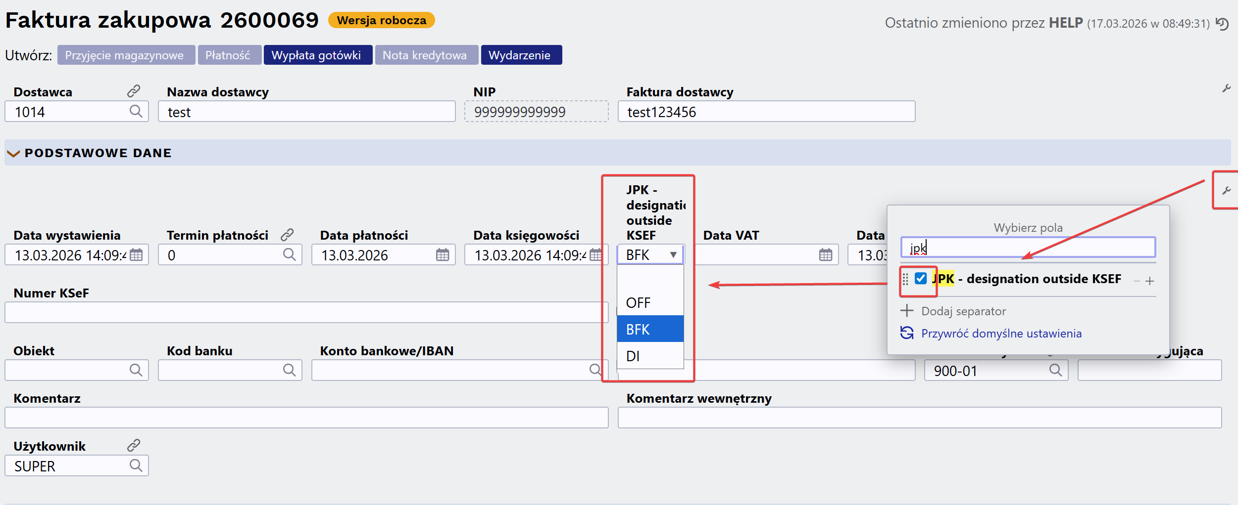Click the Wydarzenie button

coord(521,55)
